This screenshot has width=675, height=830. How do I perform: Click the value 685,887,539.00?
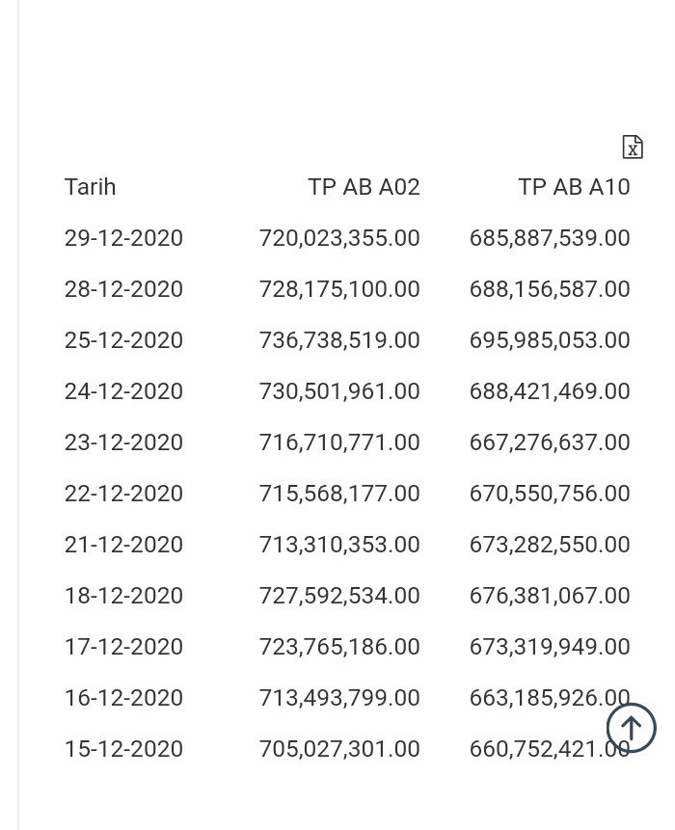click(x=550, y=238)
